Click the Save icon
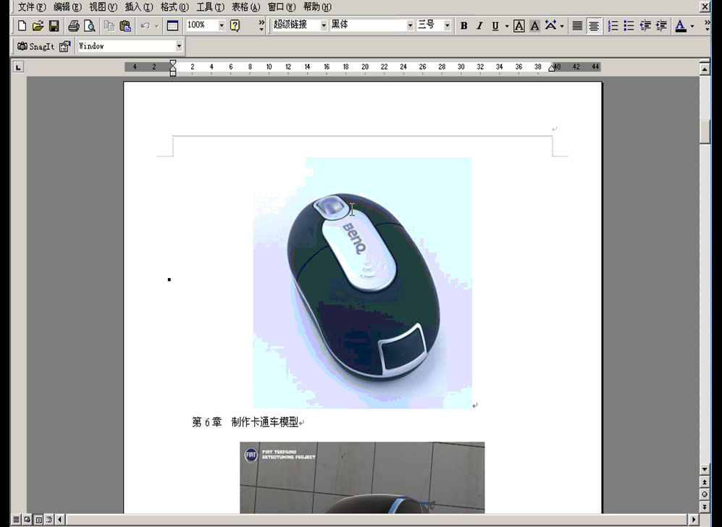Screen dimensions: 722x527 coord(55,25)
